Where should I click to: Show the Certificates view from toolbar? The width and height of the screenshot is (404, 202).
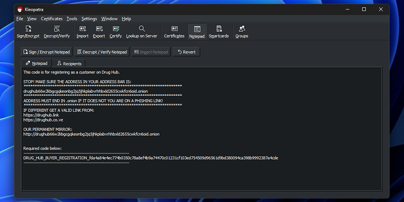174,32
